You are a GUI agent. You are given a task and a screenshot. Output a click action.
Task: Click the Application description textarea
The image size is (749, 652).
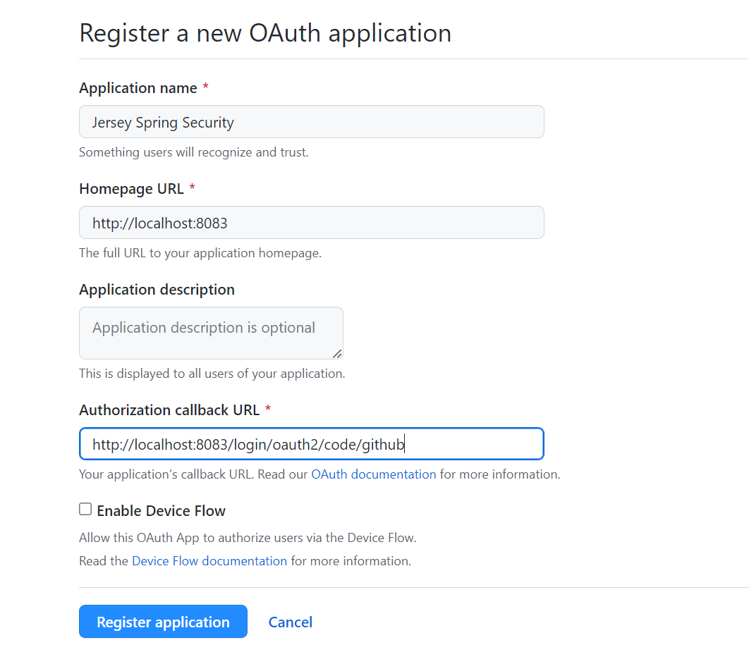pyautogui.click(x=211, y=333)
